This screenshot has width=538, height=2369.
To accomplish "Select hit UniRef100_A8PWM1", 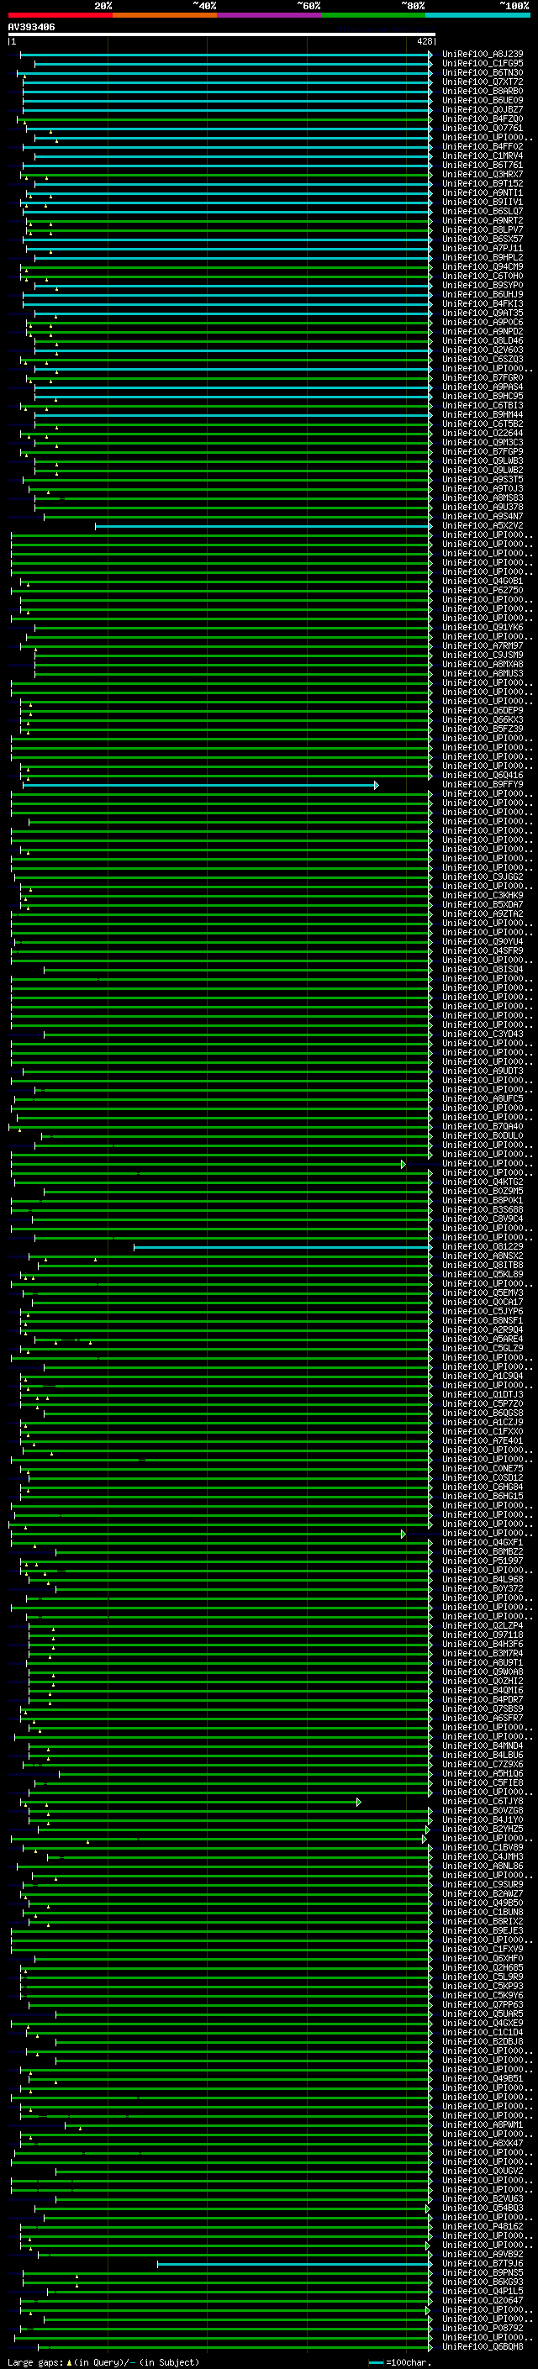I will coord(483,2124).
